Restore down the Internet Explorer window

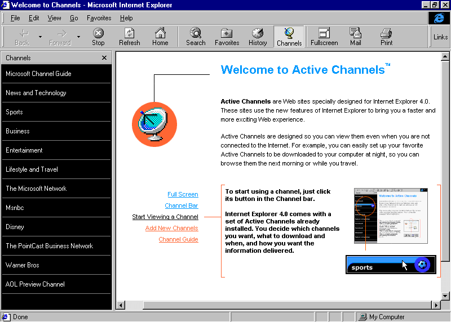[x=434, y=5]
